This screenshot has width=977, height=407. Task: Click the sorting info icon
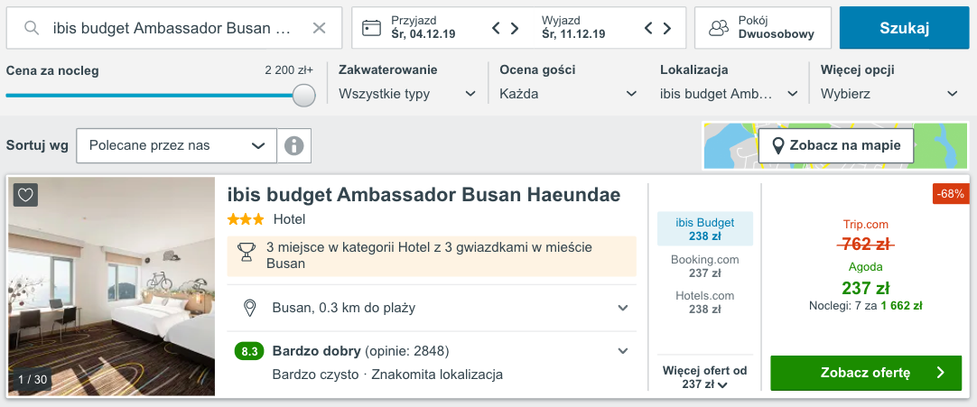point(293,145)
